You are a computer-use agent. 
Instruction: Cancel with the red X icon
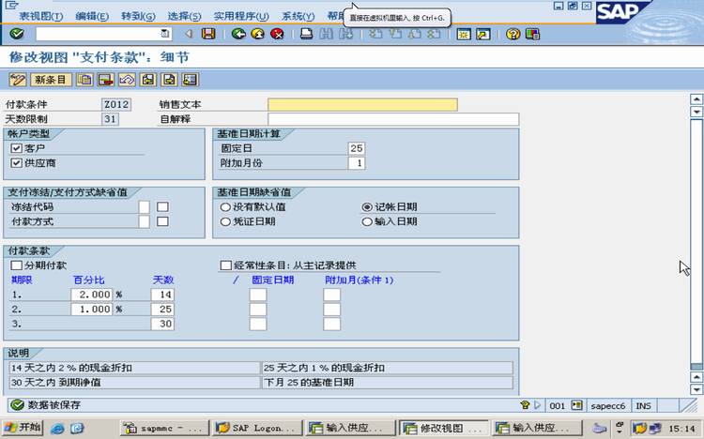point(277,34)
